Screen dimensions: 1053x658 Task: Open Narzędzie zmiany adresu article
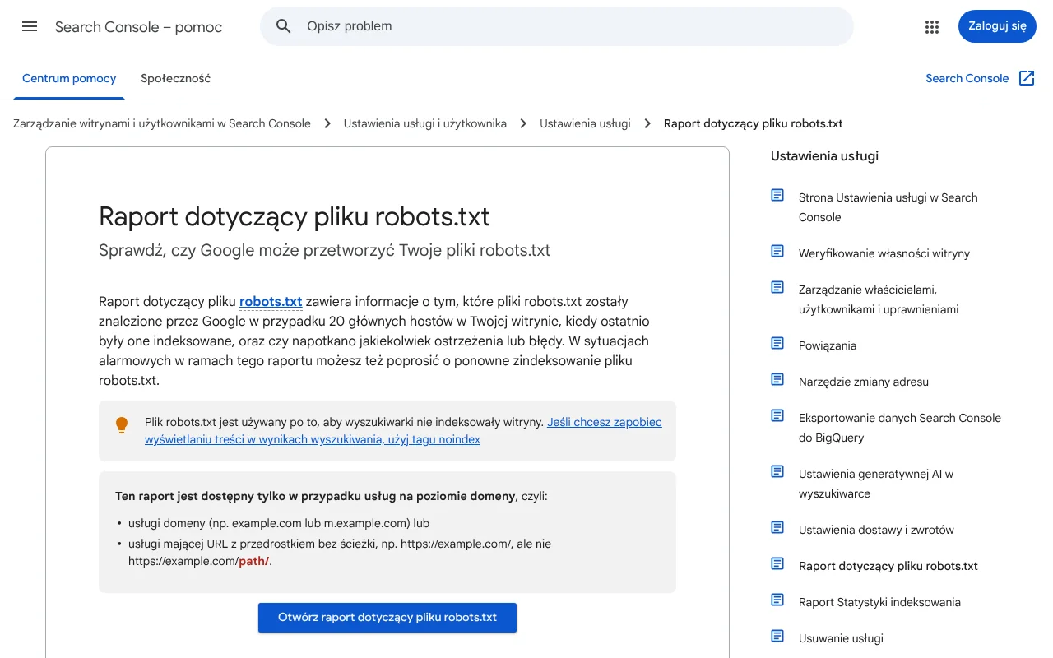pyautogui.click(x=864, y=382)
